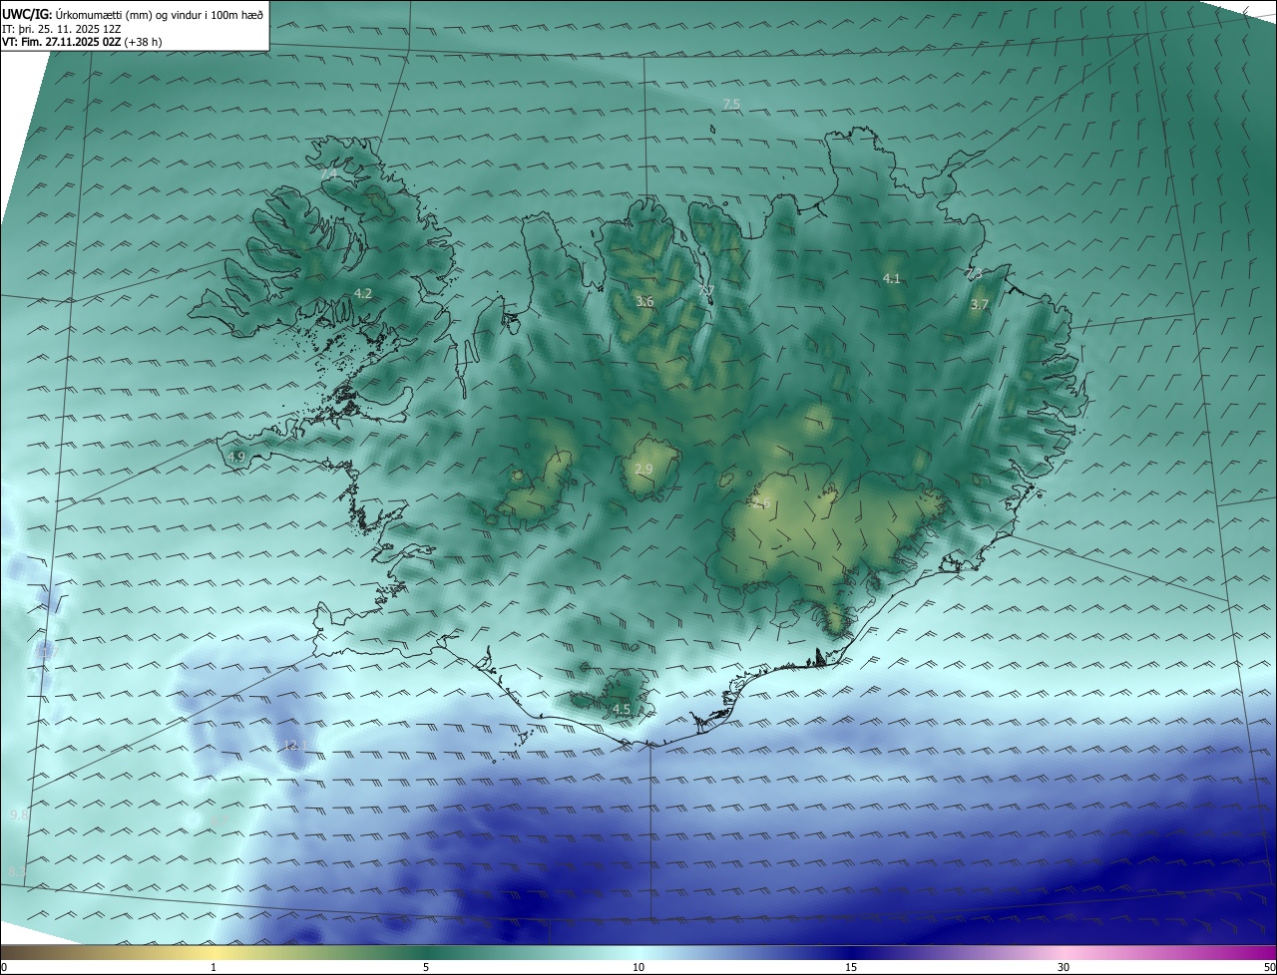This screenshot has height=975, width=1277.
Task: Click the colorbar tick label "15"
Action: click(x=851, y=967)
